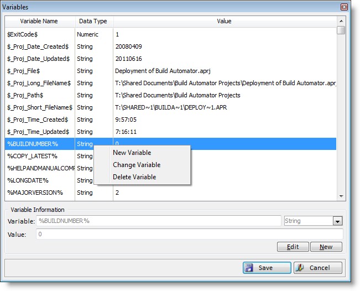This screenshot has width=360, height=291.
Task: Select the $_Proj_Time_Created$ row
Action: (x=170, y=119)
